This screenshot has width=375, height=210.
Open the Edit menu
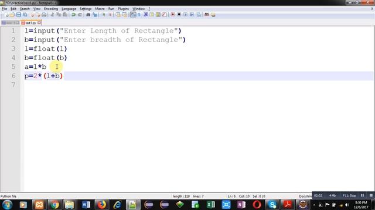coord(13,9)
